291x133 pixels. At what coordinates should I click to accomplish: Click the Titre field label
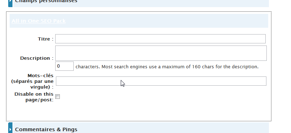(x=46, y=39)
